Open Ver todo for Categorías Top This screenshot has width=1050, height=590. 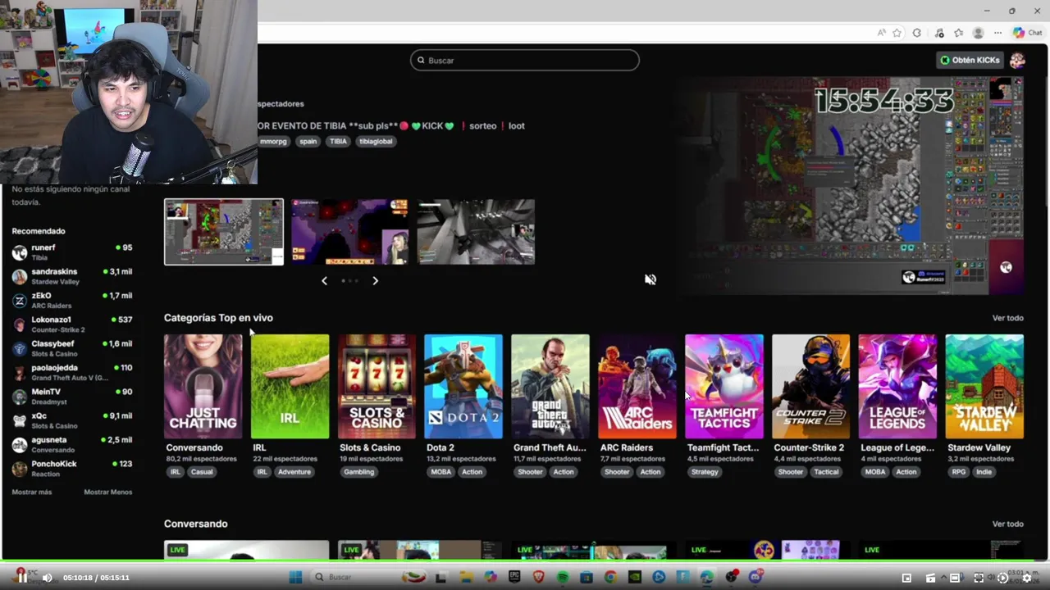tap(1007, 318)
